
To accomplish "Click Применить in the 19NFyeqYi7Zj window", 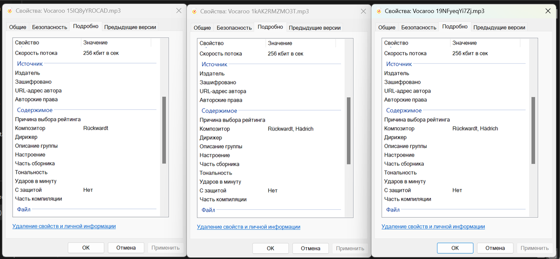I will tap(535, 248).
